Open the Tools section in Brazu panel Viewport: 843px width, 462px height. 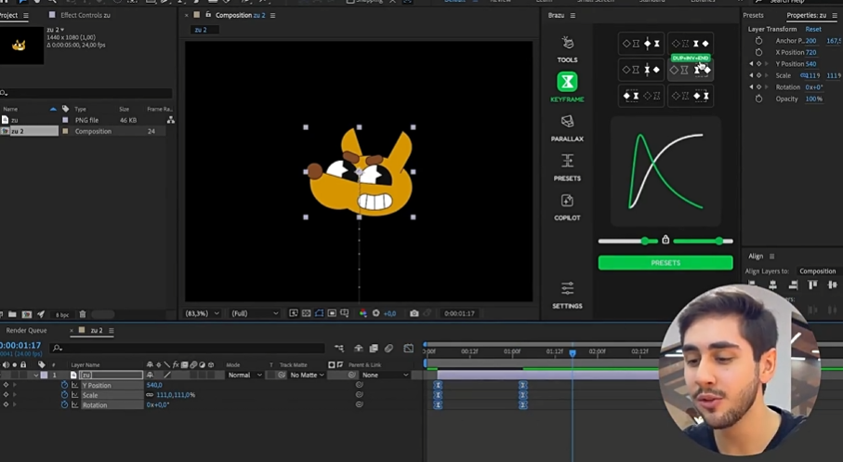[567, 45]
